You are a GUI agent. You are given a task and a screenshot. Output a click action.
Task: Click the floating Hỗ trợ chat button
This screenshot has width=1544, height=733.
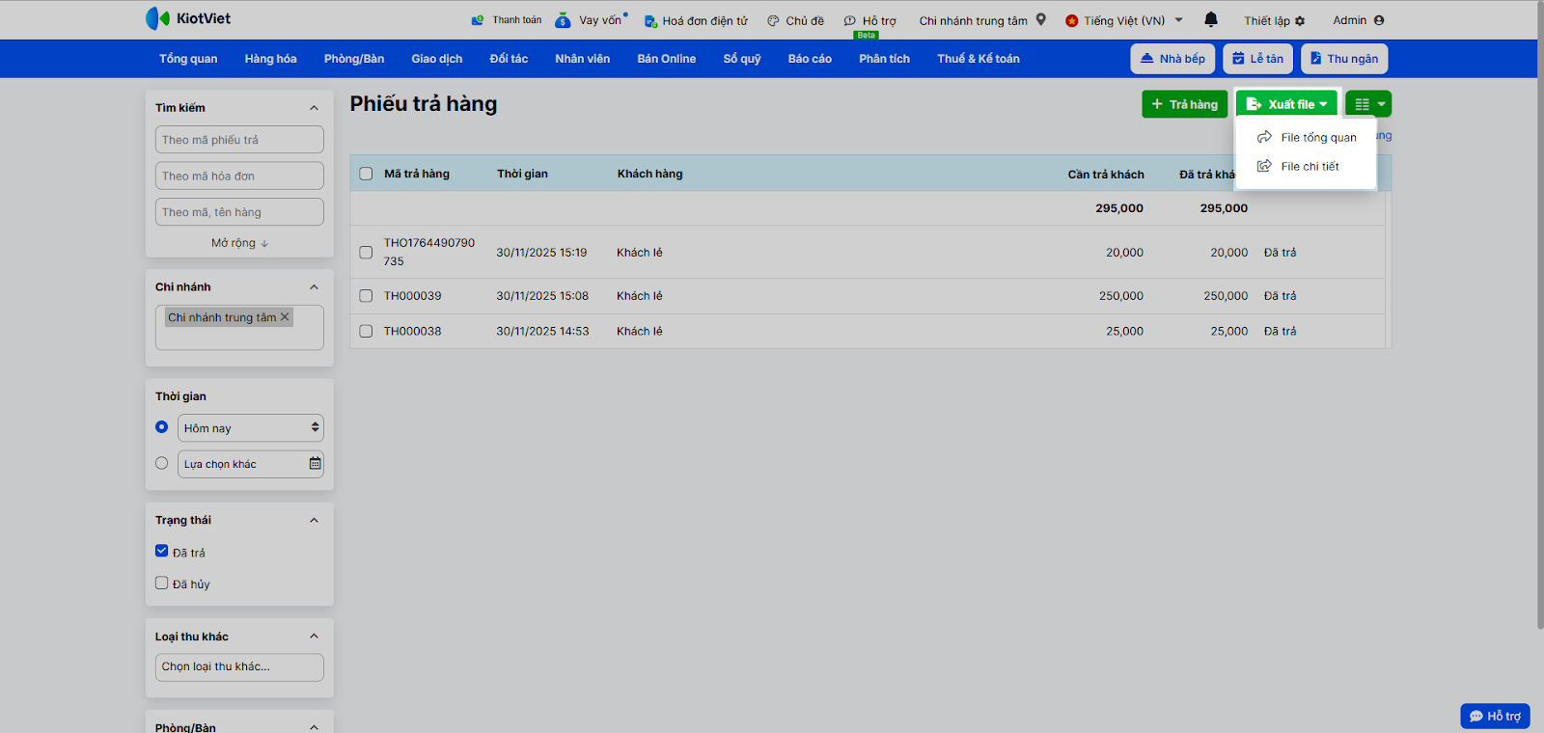tap(1495, 716)
